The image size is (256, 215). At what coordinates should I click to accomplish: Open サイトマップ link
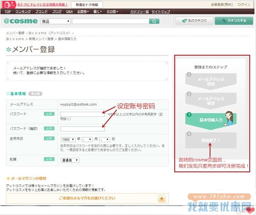161,12
